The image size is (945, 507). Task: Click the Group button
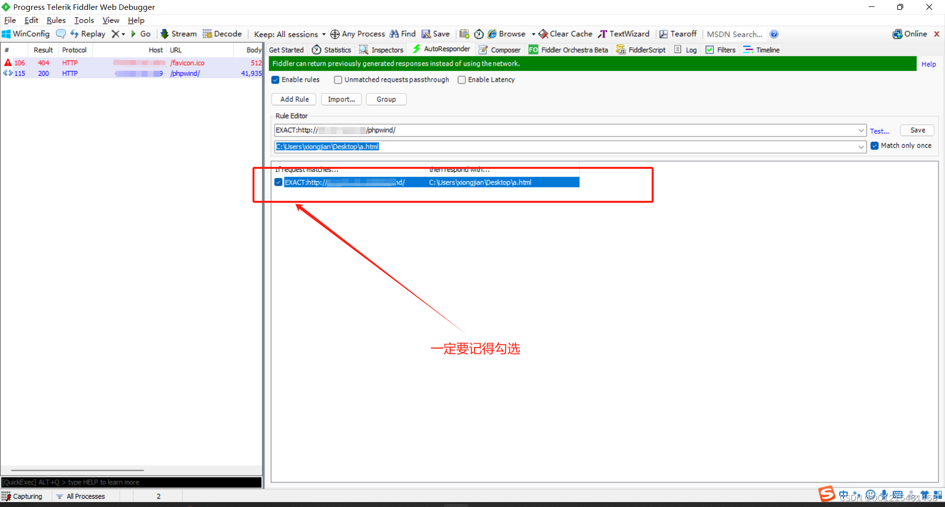point(386,99)
